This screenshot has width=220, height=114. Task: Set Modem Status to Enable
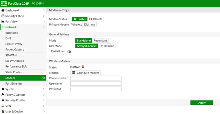tap(80, 19)
